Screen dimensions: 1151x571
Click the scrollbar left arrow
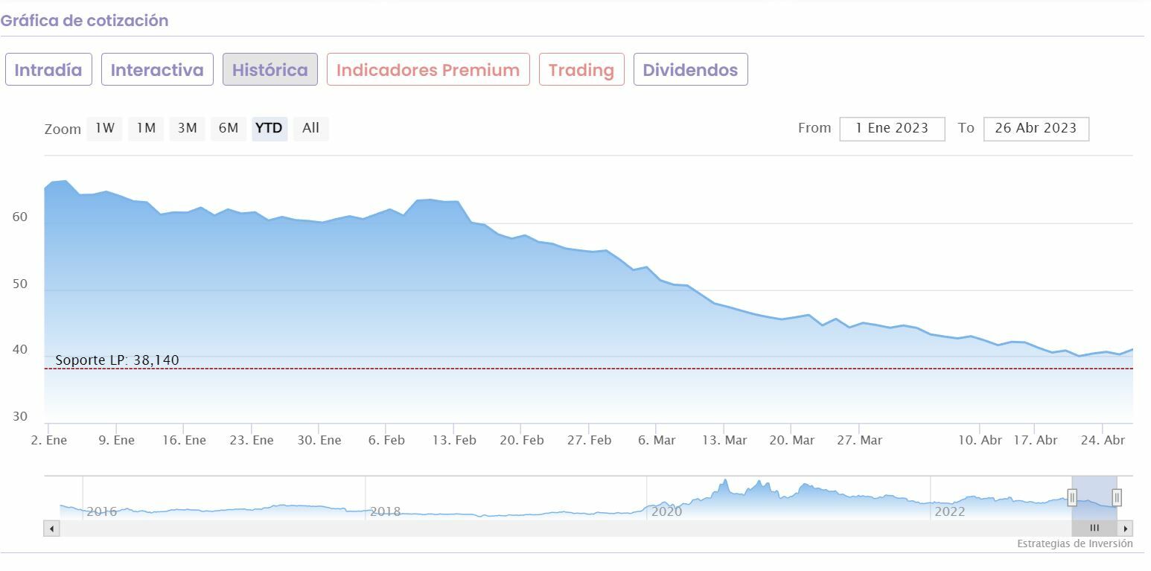pos(51,529)
